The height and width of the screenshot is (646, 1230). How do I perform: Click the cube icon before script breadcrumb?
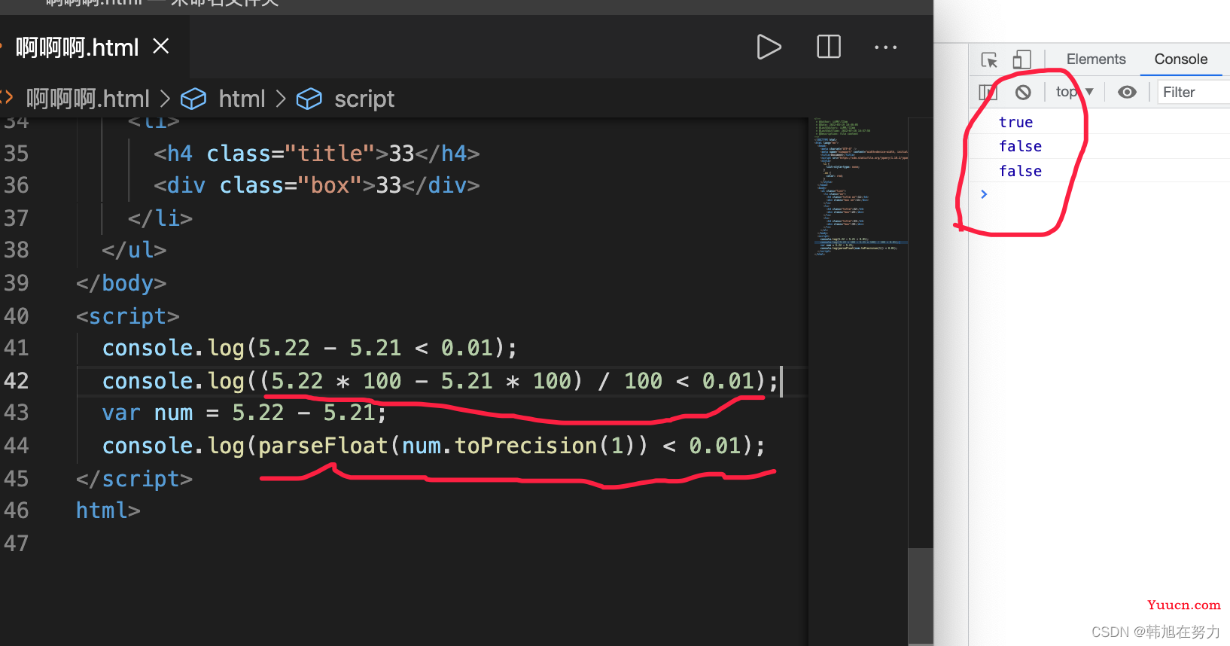[x=309, y=99]
